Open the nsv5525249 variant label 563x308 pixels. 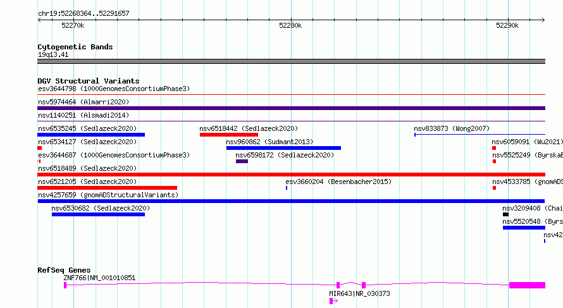528,155
